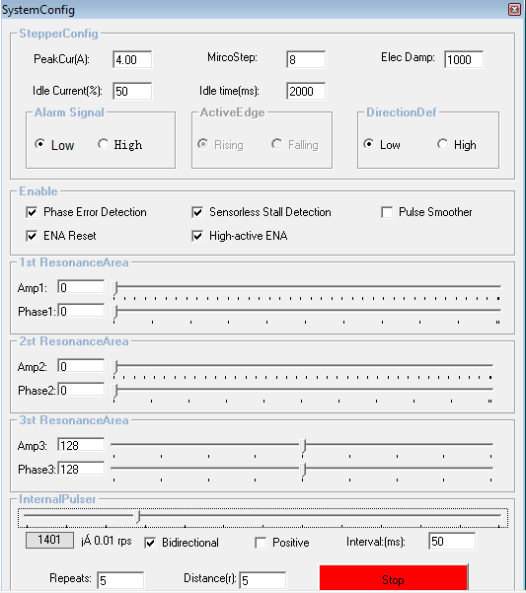Click the Amp1 value field
Viewport: 526px width, 593px height.
81,287
